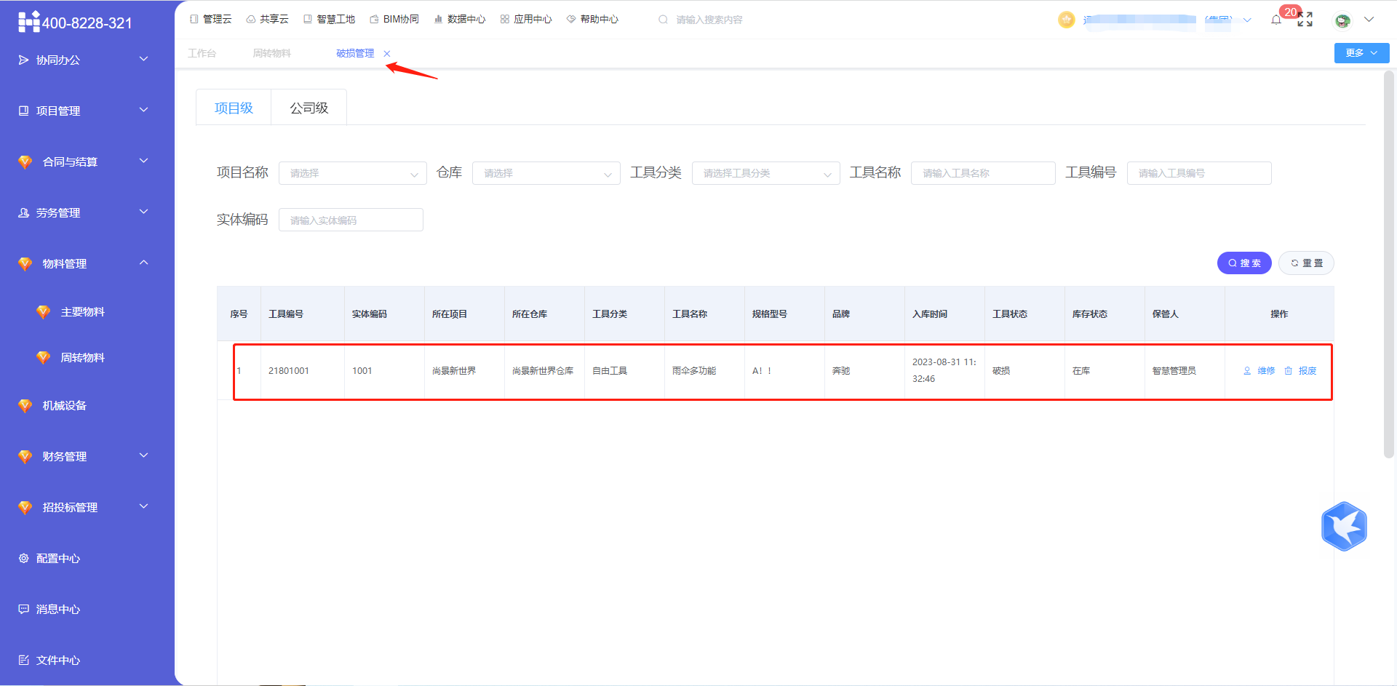Click the 协同办公 send icon

tap(23, 60)
